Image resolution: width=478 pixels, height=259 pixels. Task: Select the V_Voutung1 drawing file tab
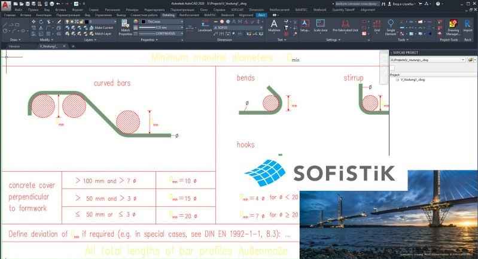(x=47, y=45)
